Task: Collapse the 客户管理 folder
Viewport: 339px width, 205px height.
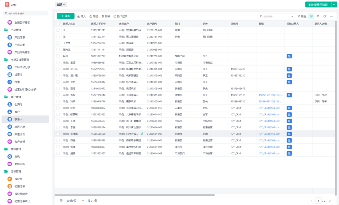Action: tap(6, 97)
